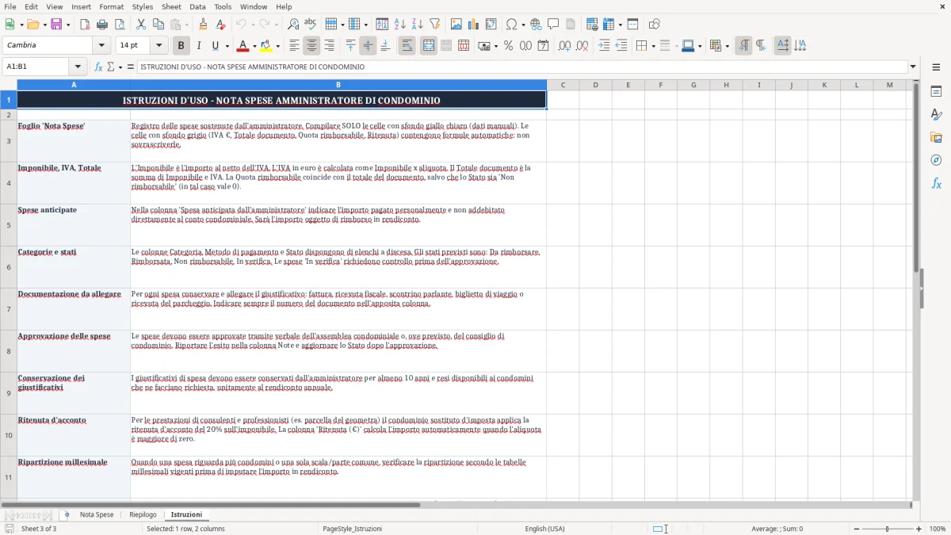Insert Chart icon

point(474,25)
